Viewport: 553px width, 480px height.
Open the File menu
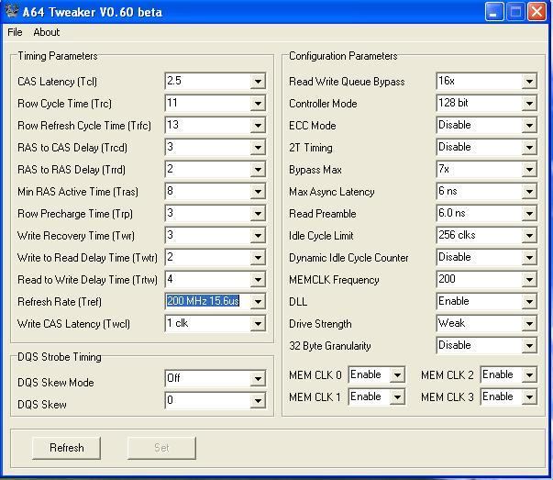(x=15, y=32)
